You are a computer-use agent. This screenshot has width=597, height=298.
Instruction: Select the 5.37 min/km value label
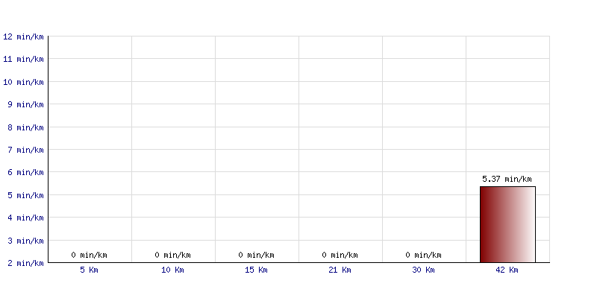(507, 179)
